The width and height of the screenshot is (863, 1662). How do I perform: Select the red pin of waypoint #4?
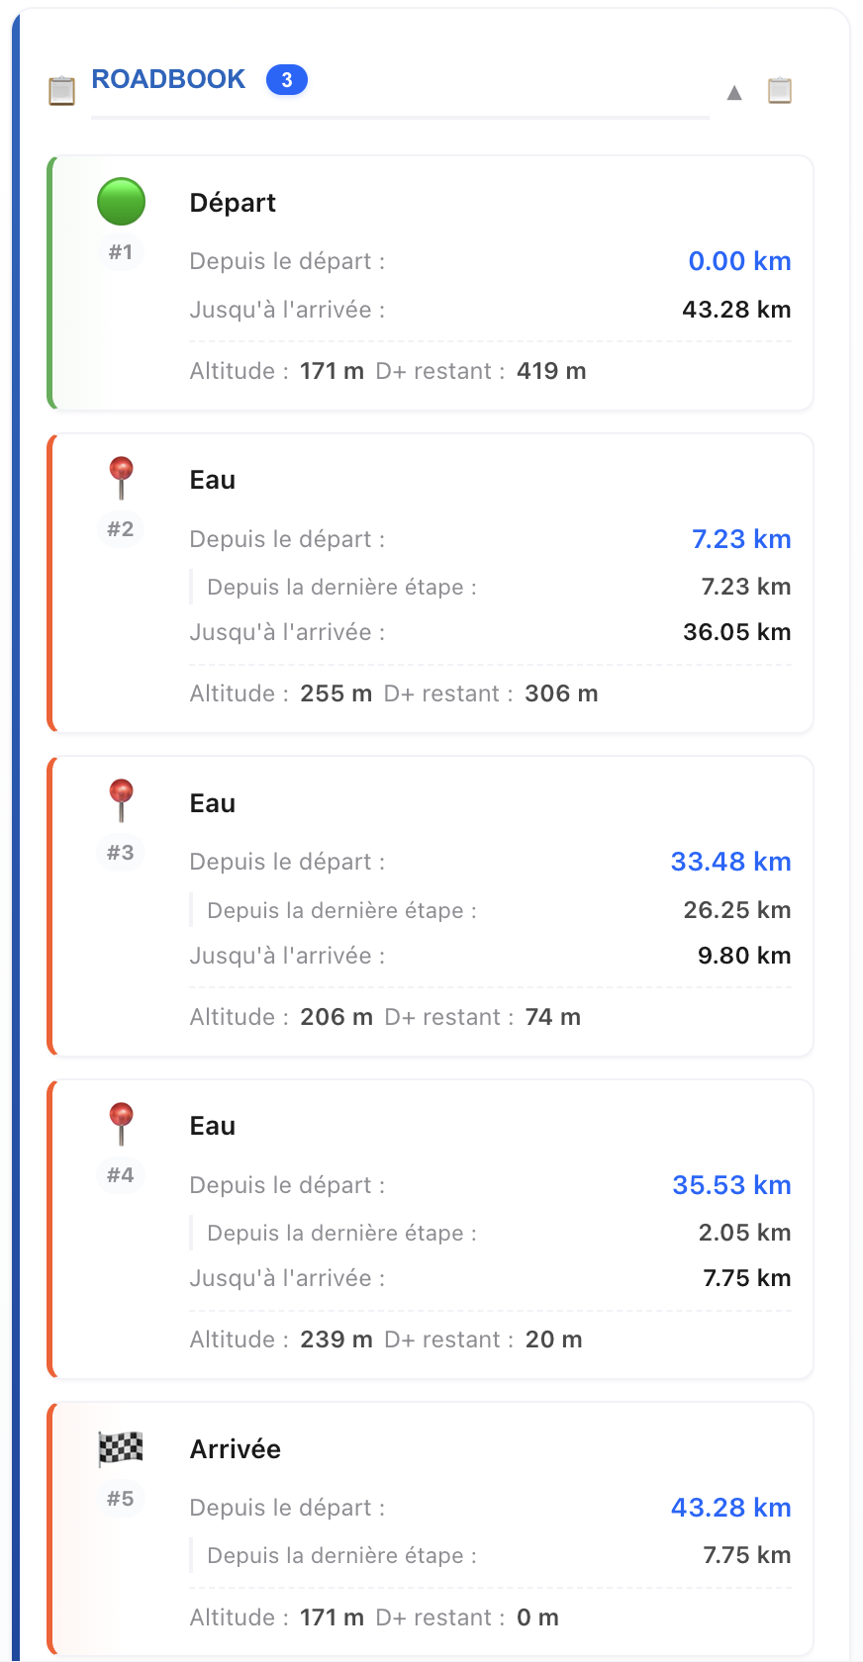point(121,1123)
